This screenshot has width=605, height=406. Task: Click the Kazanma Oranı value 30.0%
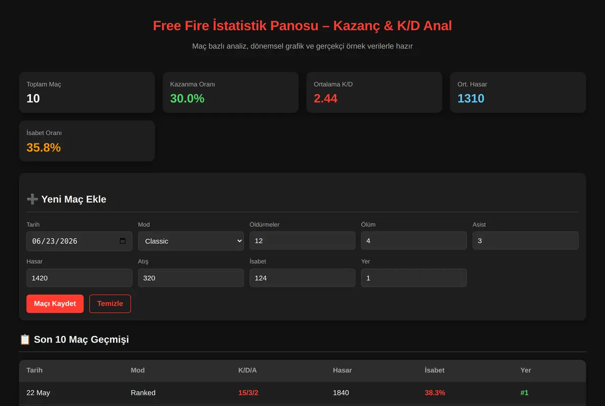point(187,99)
